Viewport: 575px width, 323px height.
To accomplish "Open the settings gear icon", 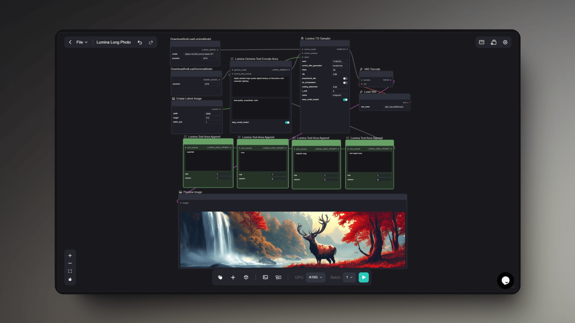I will pos(505,42).
